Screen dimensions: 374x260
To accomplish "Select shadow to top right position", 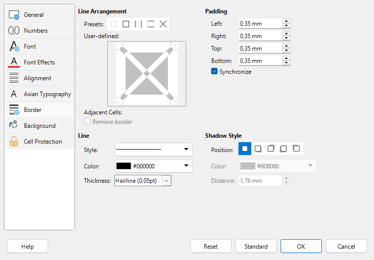I will click(x=271, y=149).
